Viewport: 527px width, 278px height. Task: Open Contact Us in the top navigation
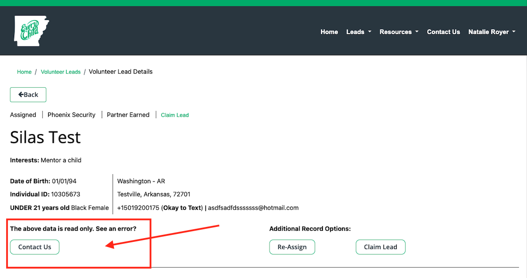444,32
